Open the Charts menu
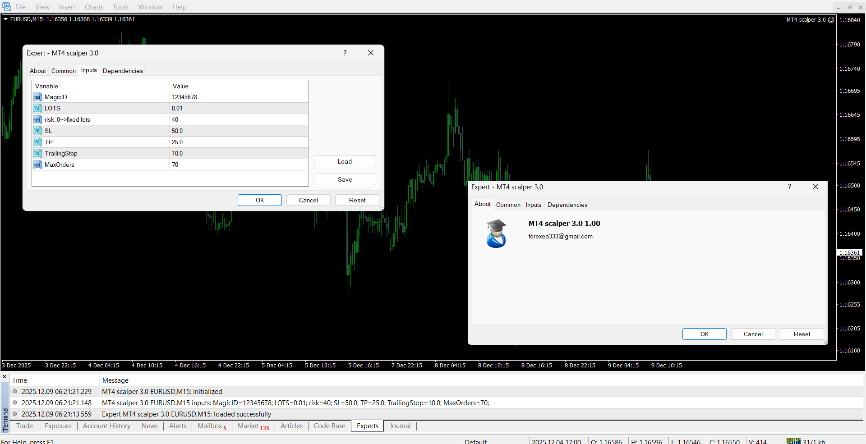Viewport: 866px width, 444px height. click(x=94, y=7)
